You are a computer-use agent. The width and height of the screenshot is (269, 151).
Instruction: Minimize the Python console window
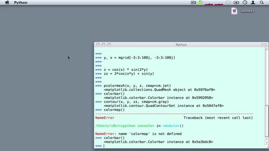tap(103, 45)
